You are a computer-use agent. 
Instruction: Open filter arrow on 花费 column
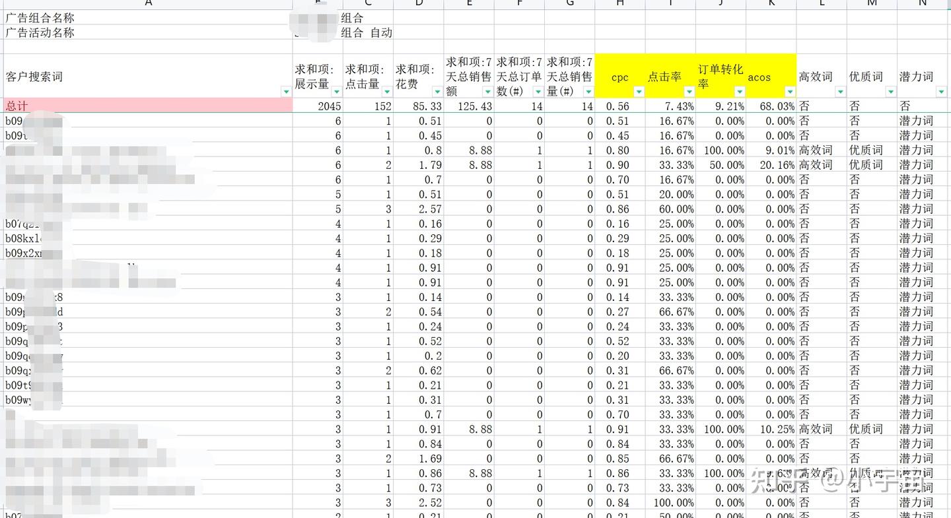437,92
